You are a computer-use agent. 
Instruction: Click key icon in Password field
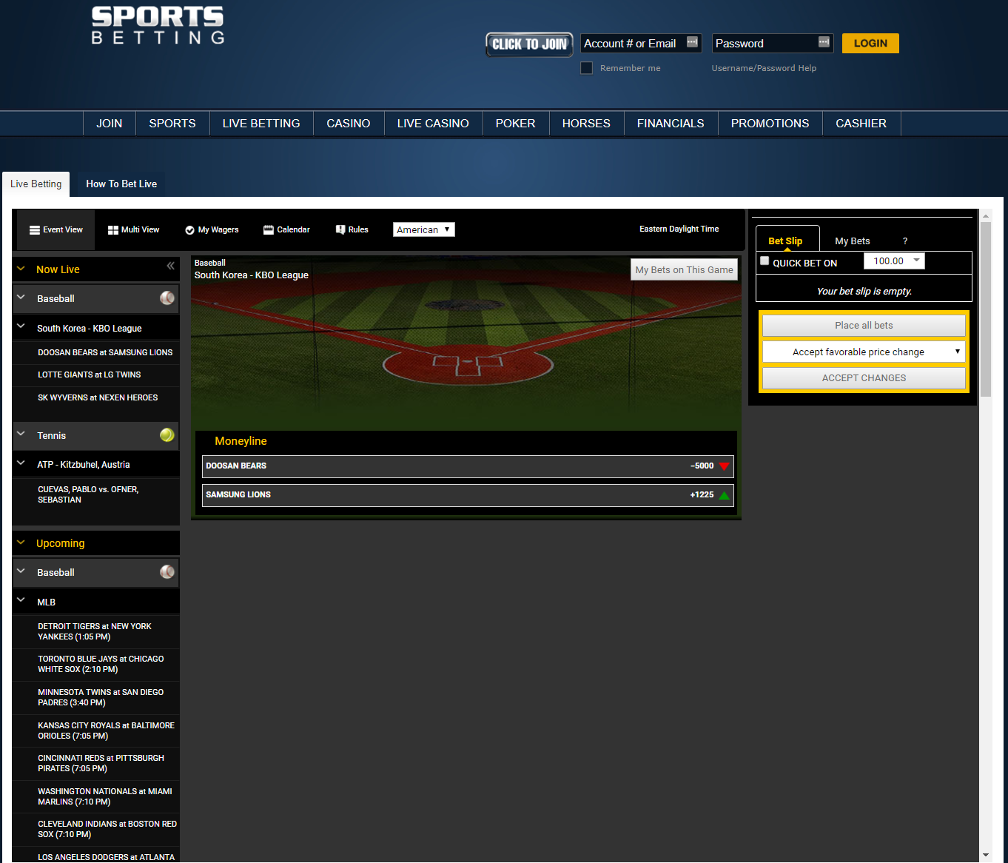[x=824, y=42]
